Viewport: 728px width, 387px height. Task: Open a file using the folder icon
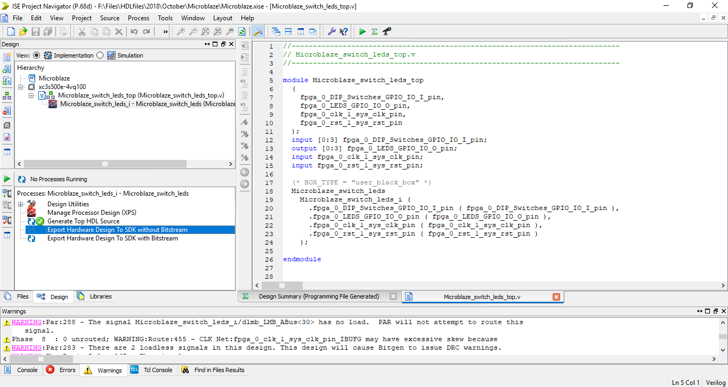23,31
